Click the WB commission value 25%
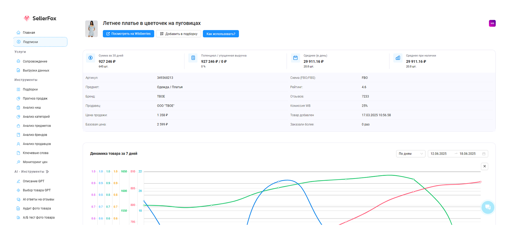The image size is (511, 245). click(x=364, y=106)
